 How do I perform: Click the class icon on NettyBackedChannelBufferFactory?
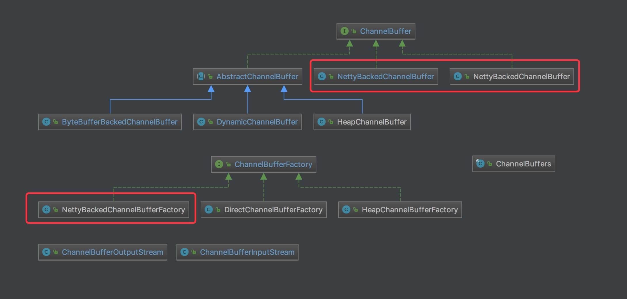(46, 209)
